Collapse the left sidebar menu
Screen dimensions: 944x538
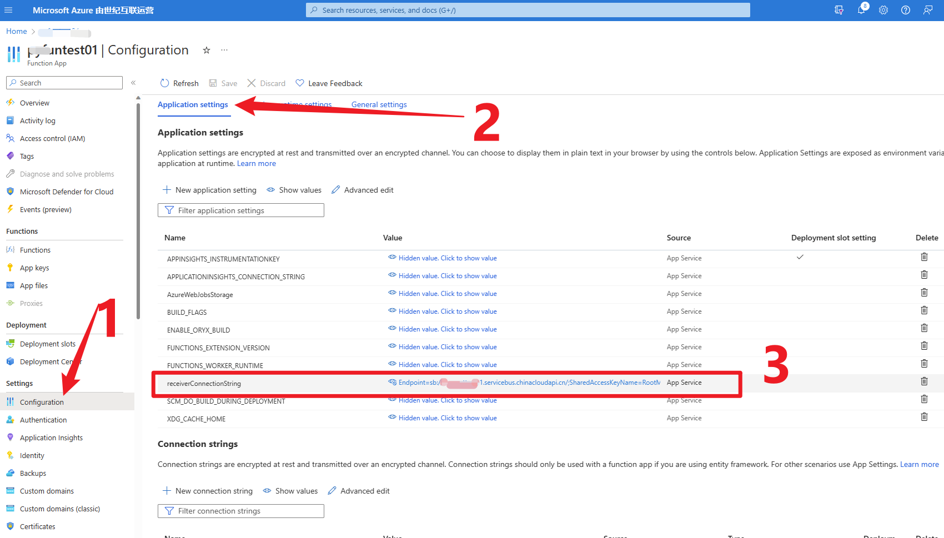133,83
